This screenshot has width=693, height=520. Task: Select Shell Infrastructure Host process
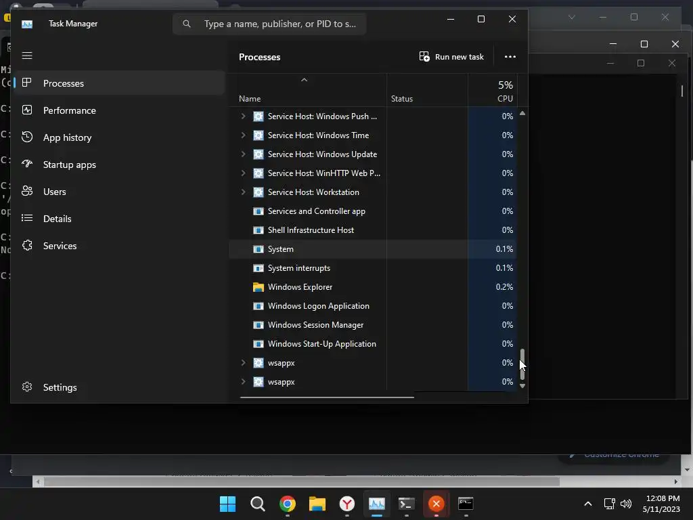[x=373, y=230]
